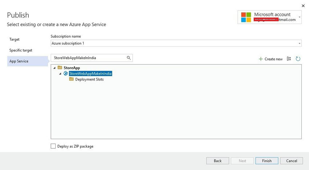Image resolution: width=309 pixels, height=170 pixels.
Task: Open the Microsoft account dropdown arrow
Action: click(299, 17)
